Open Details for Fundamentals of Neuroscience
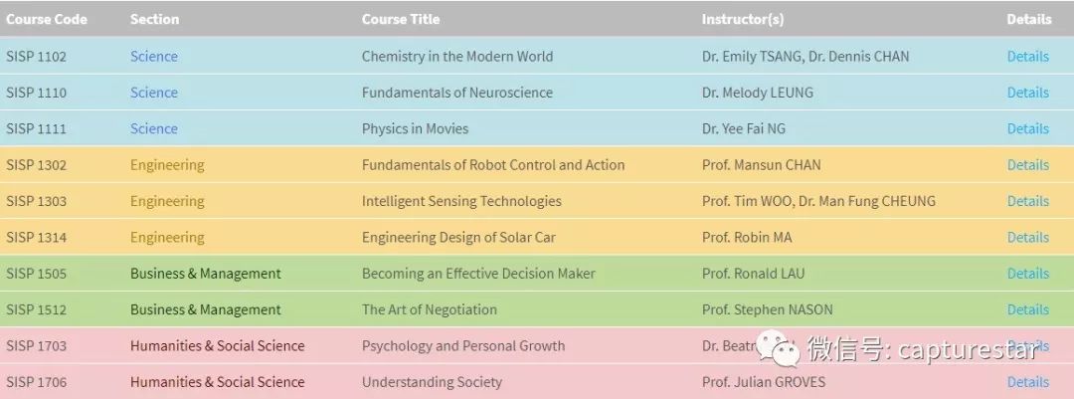This screenshot has height=399, width=1074. click(1027, 93)
